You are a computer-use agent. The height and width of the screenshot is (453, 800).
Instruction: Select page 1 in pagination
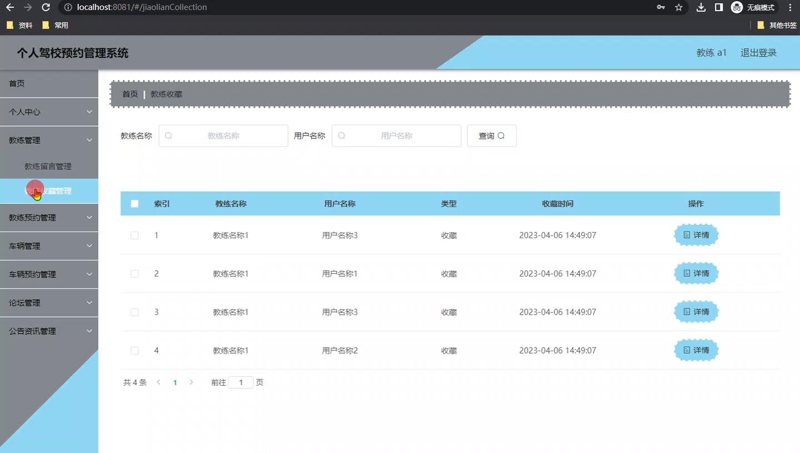pos(175,382)
